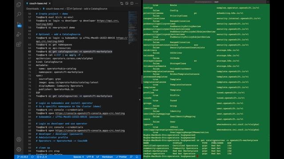Open the editor More Actions ellipsis menu
The image size is (284, 159).
coord(137,4)
